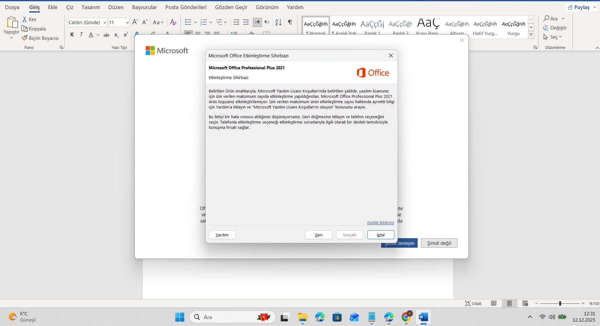Increase font size with the larger A icon
Viewport: 600px width, 326px height.
pos(135,22)
